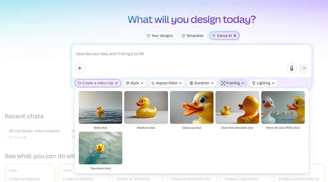Click the Create a video clip chip
The height and width of the screenshot is (182, 328).
(98, 83)
